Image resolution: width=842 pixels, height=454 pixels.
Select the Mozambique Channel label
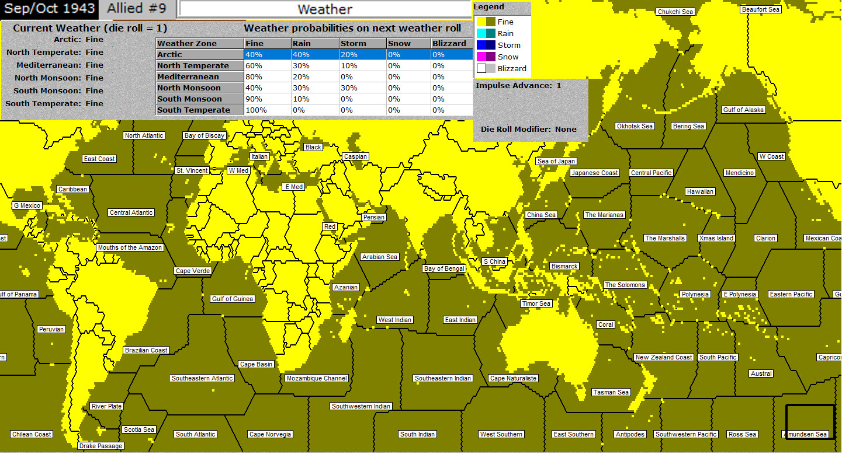(x=317, y=378)
